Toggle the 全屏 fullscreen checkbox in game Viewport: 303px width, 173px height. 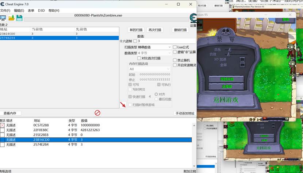point(242,65)
